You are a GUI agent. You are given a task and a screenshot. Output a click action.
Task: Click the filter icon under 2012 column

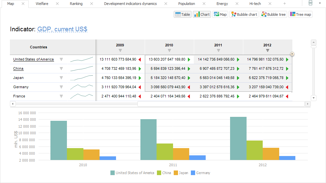267,50
